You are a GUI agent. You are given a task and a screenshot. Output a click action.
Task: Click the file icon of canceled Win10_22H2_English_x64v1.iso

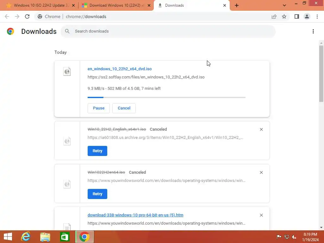[x=67, y=141]
